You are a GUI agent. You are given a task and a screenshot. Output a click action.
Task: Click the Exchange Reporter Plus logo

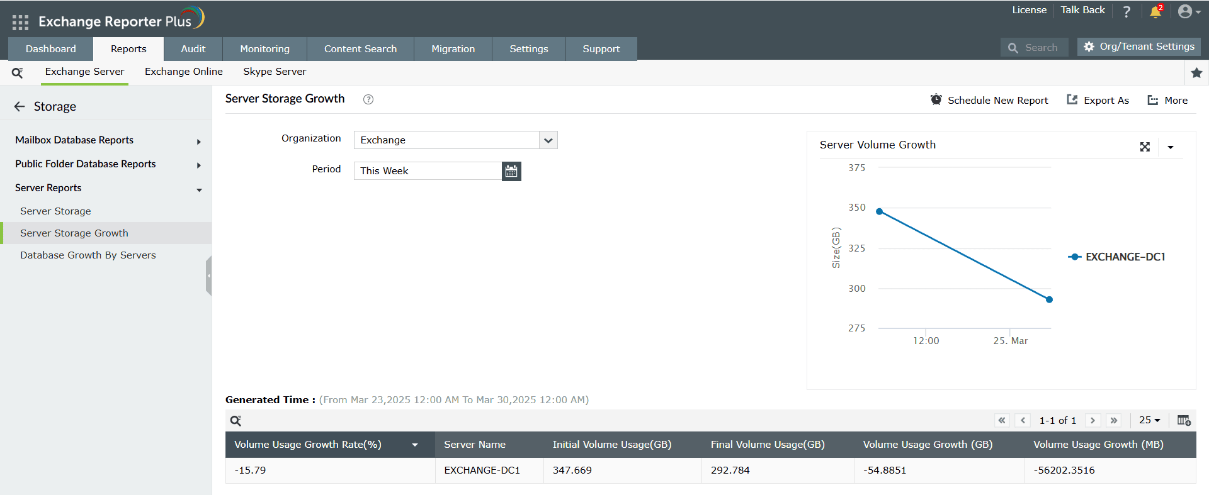click(122, 19)
